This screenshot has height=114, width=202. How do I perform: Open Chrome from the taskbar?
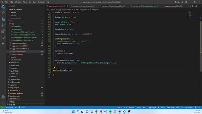[96, 111]
